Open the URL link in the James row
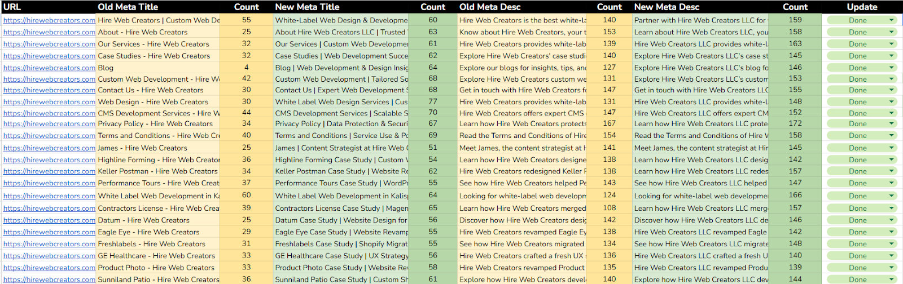Viewport: 903px width, 284px height. pos(49,148)
